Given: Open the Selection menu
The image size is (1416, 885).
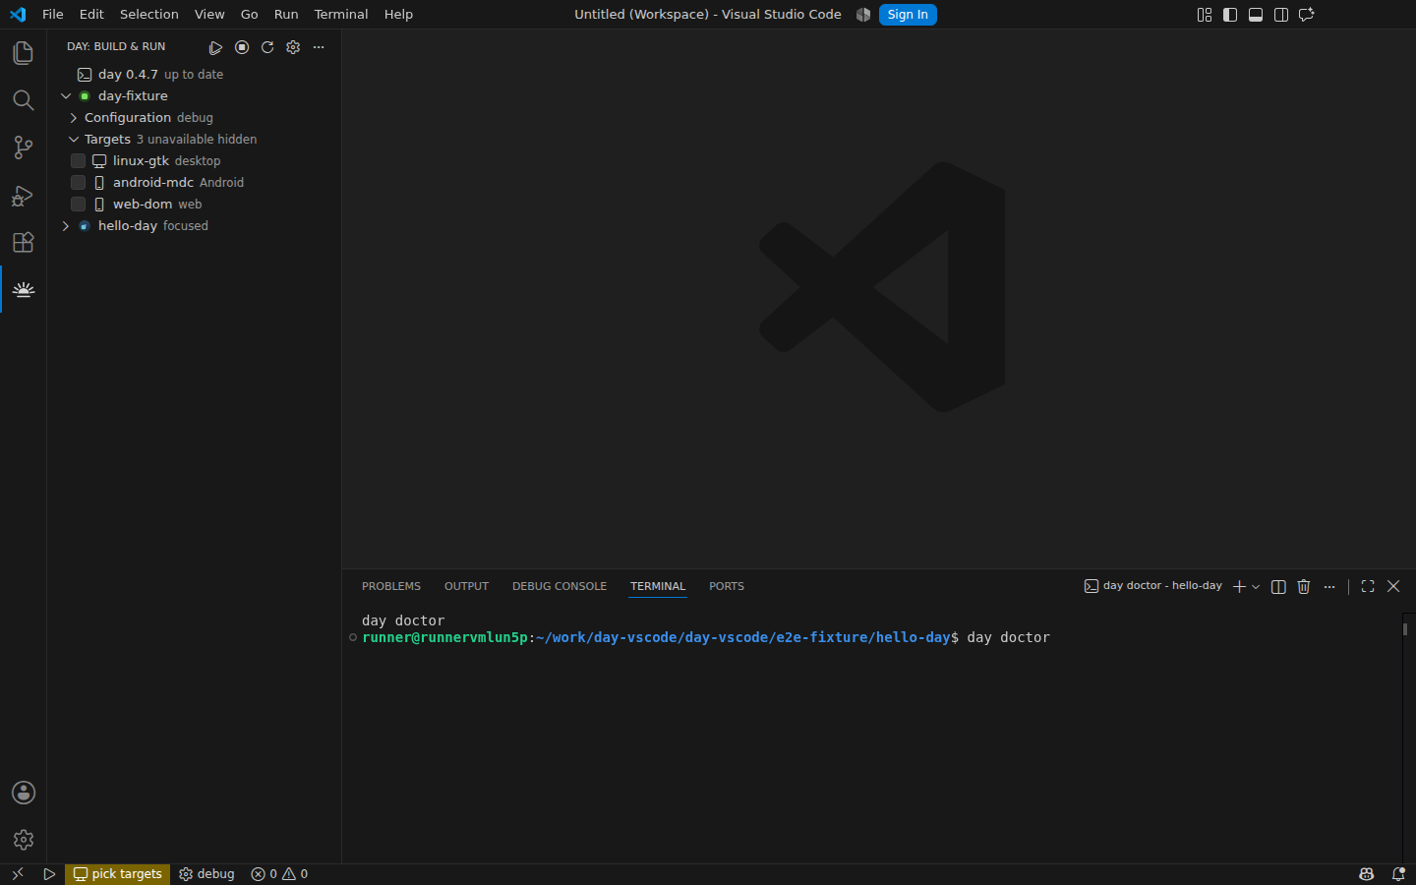Looking at the screenshot, I should (x=149, y=15).
